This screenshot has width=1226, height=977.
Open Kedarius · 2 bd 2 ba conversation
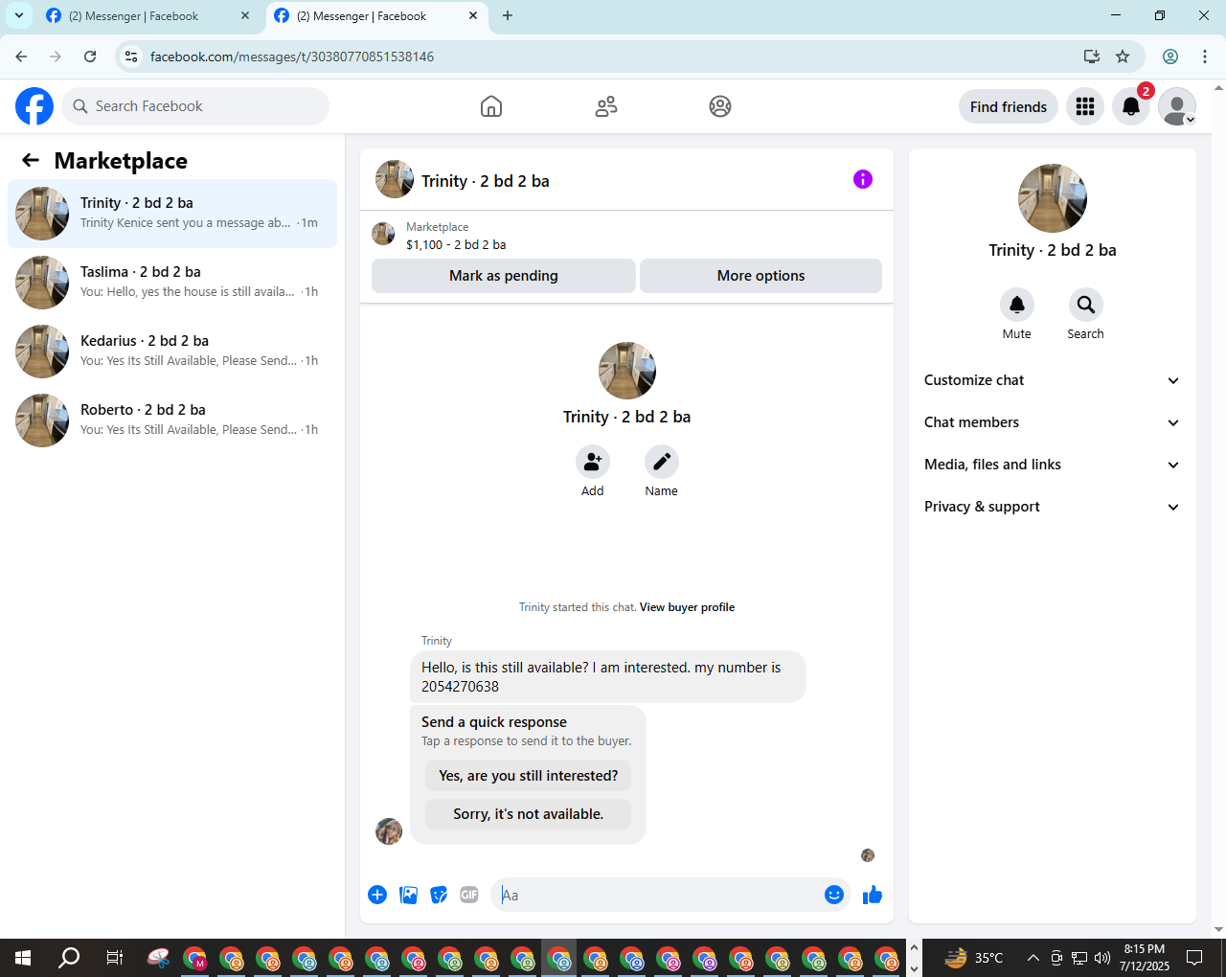pos(172,352)
